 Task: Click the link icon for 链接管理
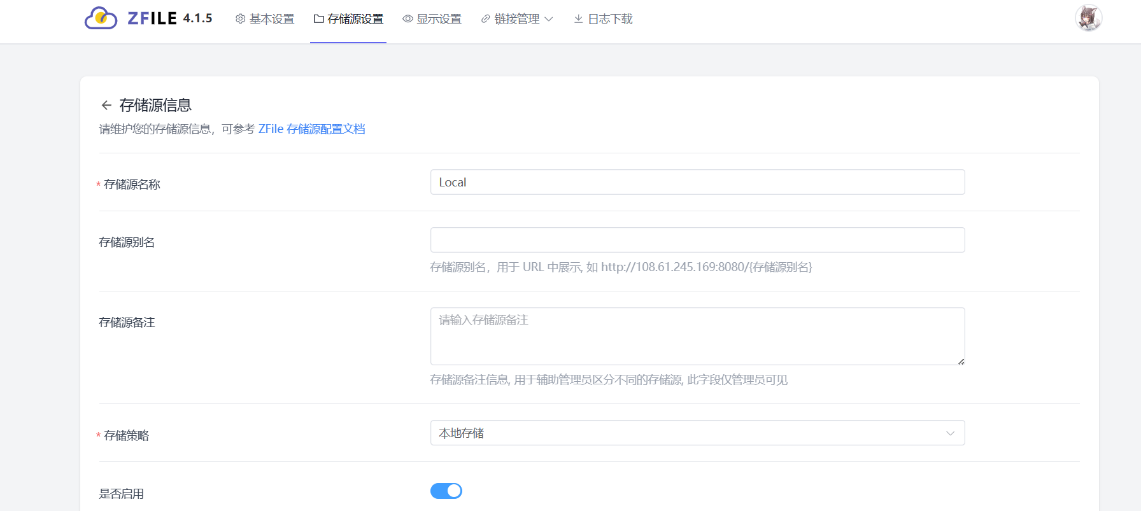click(x=486, y=19)
